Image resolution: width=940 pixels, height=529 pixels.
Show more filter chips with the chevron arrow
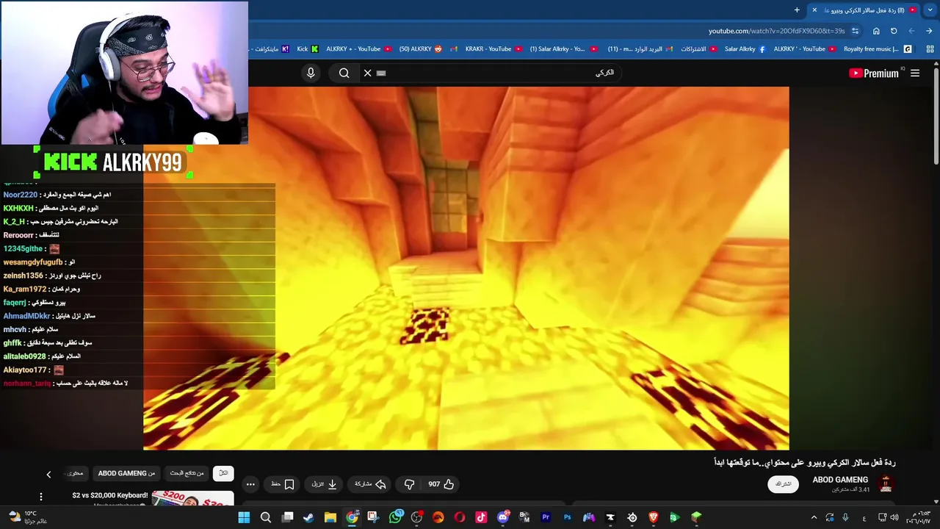click(x=48, y=475)
